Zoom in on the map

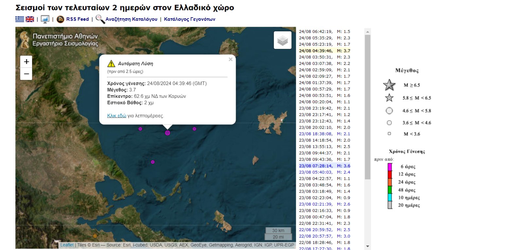pyautogui.click(x=26, y=62)
